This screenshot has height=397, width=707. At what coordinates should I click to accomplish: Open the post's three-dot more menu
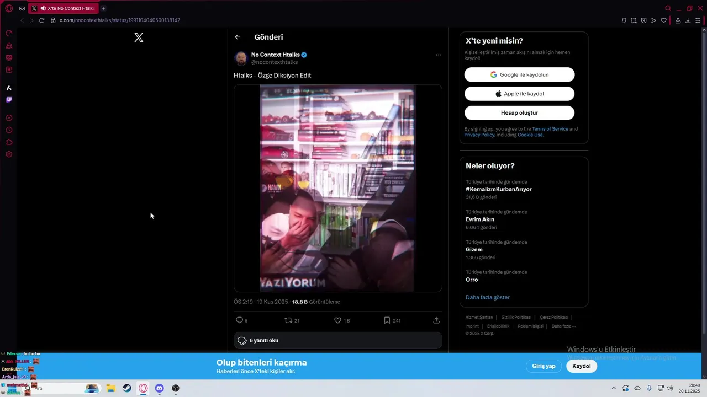(439, 55)
